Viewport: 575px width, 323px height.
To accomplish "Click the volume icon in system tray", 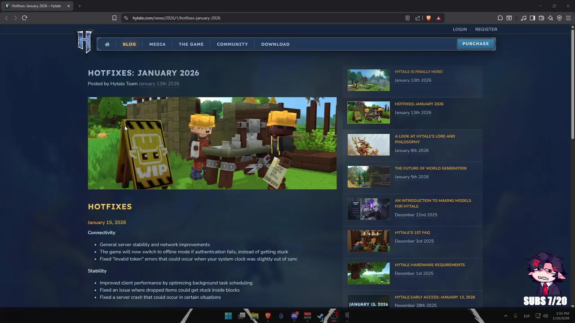I will point(545,316).
